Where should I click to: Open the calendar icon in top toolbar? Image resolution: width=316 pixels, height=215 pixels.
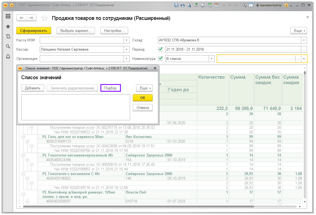216,5
